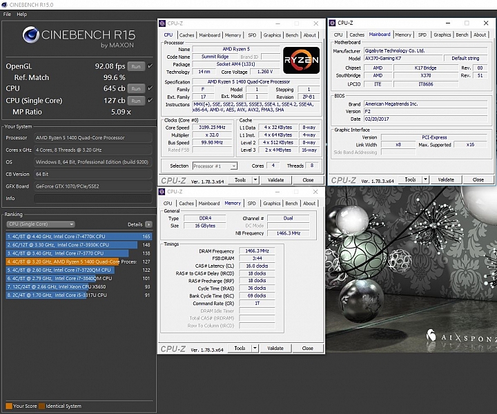Select the CPU tab in Memory window
The height and width of the screenshot is (414, 497).
point(168,204)
